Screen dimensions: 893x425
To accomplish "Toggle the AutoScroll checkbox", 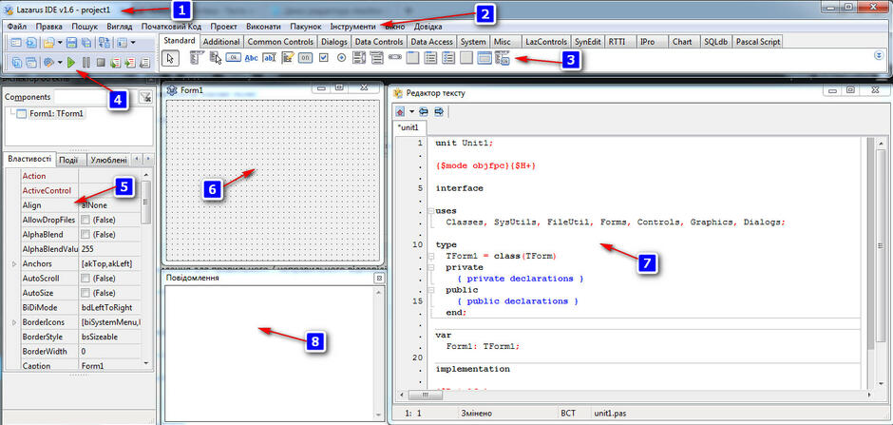I will (85, 279).
